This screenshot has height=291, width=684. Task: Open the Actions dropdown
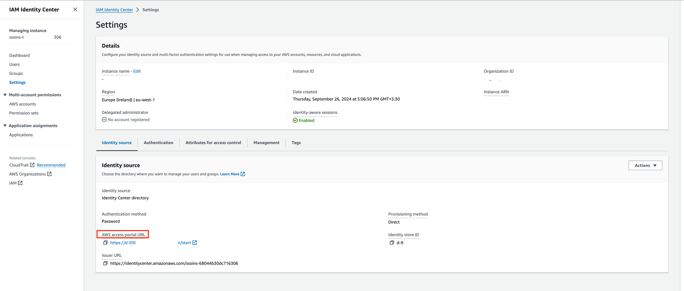click(x=645, y=165)
